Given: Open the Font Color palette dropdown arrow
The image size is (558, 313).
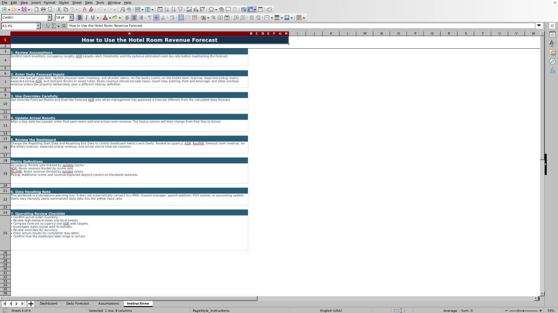Looking at the screenshot, I should tap(110, 18).
